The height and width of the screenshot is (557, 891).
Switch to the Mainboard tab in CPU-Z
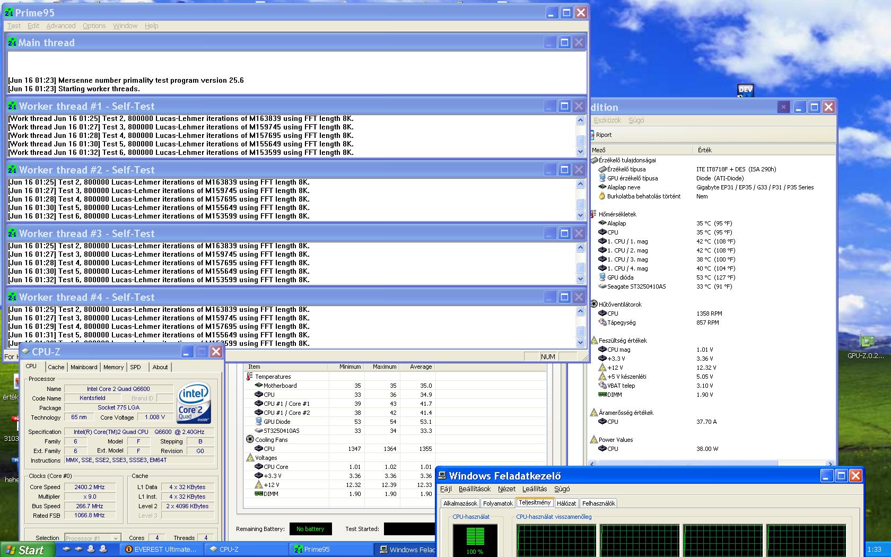84,367
